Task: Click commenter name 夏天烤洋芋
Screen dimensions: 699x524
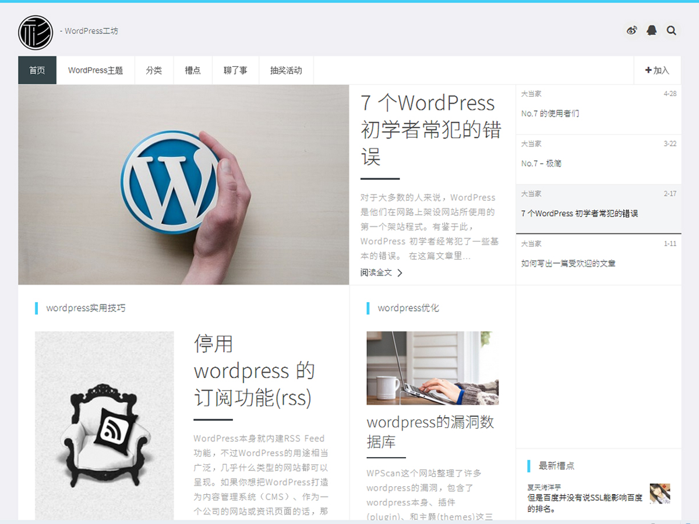Action: point(544,487)
